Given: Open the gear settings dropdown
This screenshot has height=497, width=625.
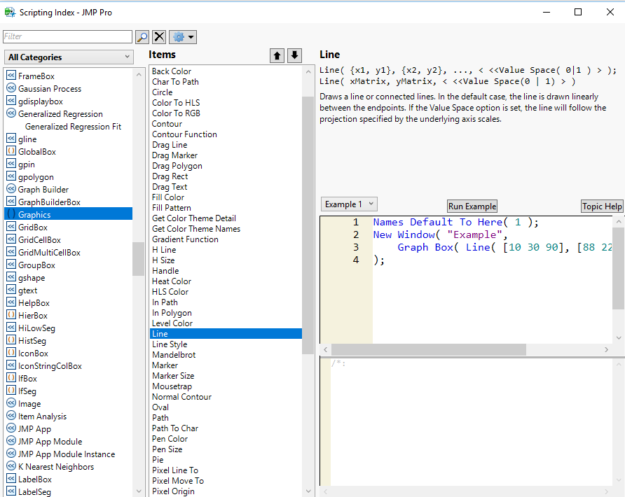Looking at the screenshot, I should (x=183, y=37).
